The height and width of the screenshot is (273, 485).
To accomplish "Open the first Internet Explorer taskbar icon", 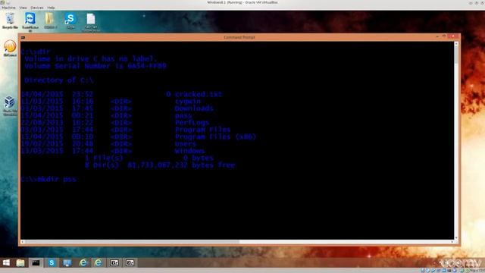I will [x=83, y=263].
